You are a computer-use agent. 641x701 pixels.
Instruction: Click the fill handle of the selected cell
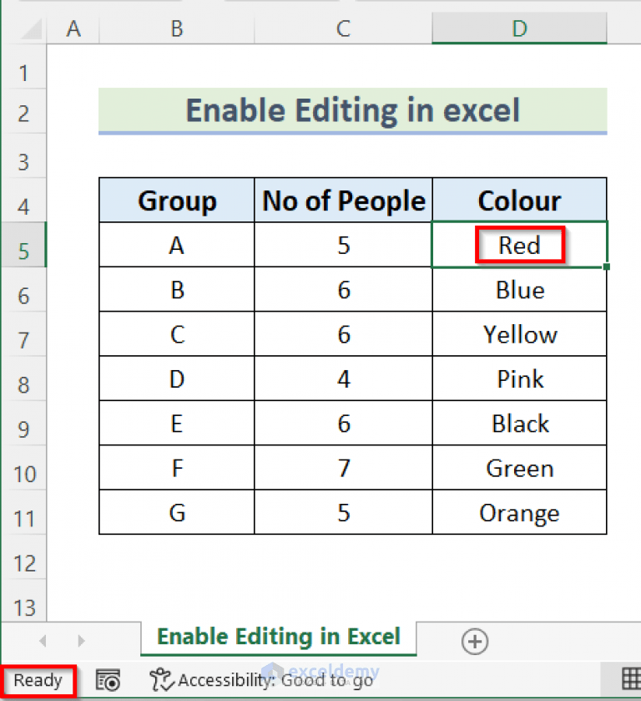pos(607,266)
